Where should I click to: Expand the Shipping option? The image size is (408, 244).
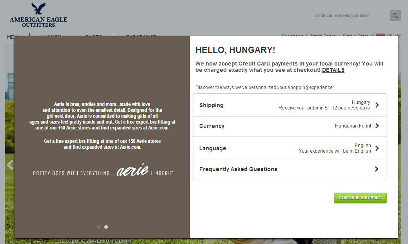click(290, 105)
